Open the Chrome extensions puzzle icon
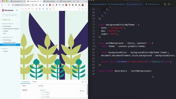 (x=76, y=5)
